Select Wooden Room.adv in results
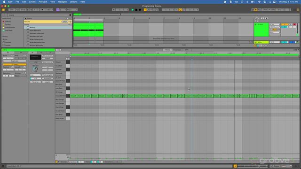This screenshot has width=301, height=169. coord(37,33)
